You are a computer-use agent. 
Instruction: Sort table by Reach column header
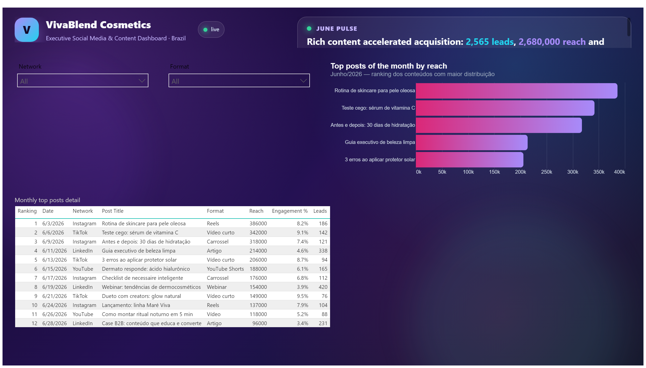coord(256,211)
